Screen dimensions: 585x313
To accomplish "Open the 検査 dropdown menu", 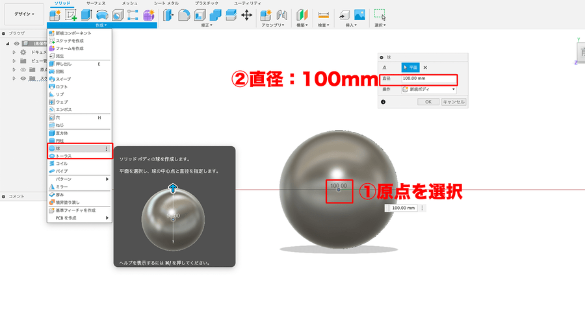I will point(324,25).
